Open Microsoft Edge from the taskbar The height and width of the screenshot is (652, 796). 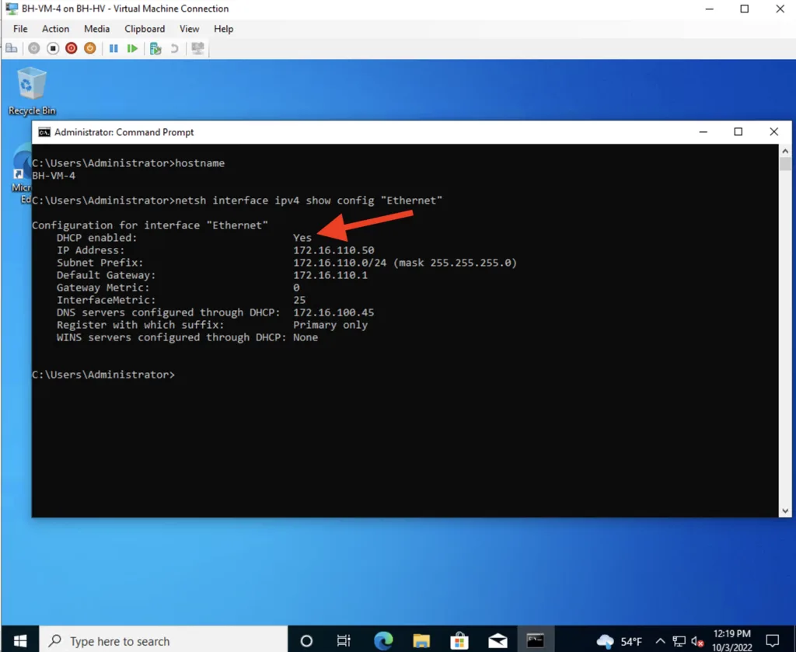click(383, 641)
